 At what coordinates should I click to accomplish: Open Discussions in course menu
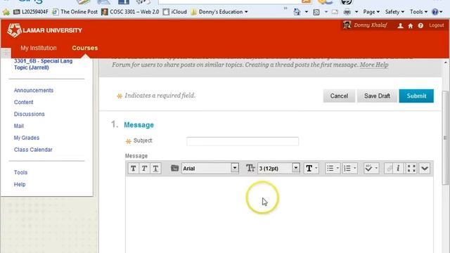click(30, 114)
